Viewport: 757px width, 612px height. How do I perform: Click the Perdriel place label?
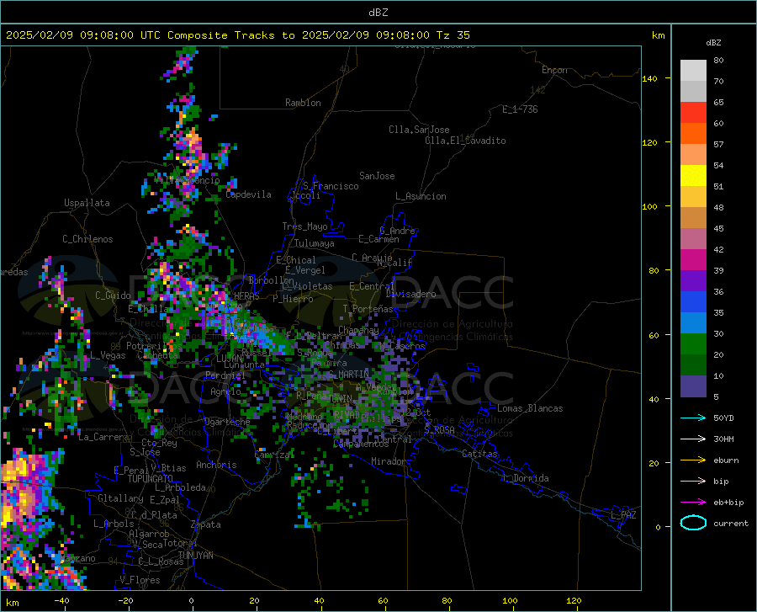(x=225, y=375)
